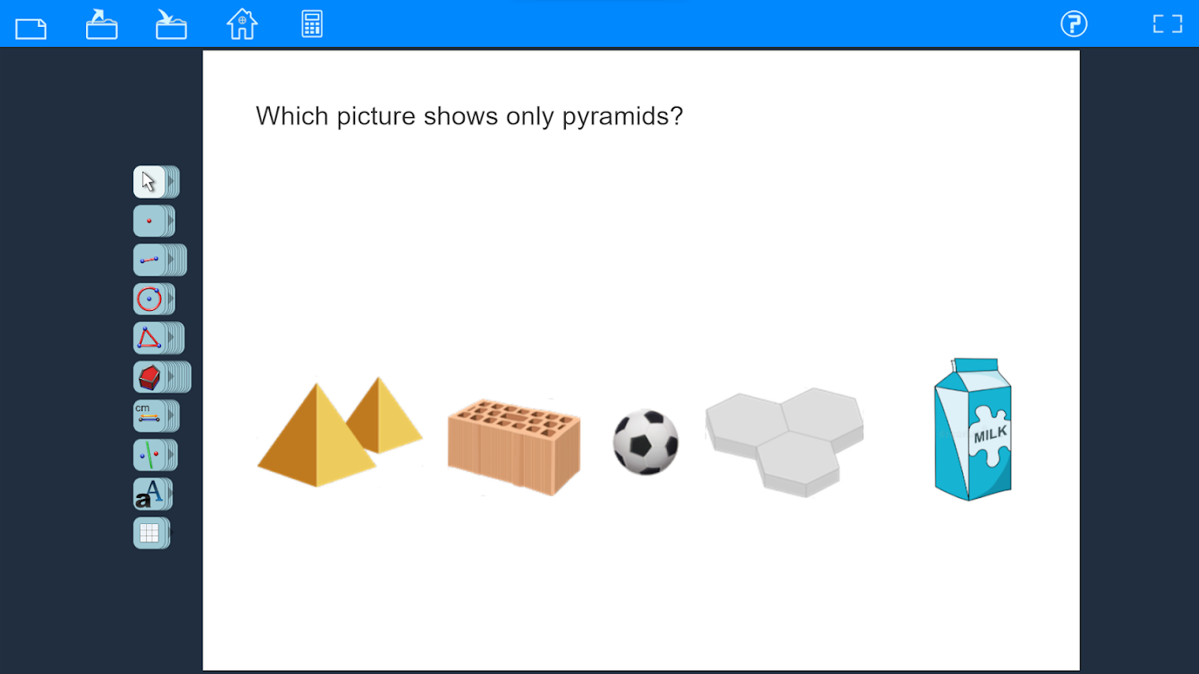The image size is (1199, 674).
Task: Go to the home screen
Action: (242, 24)
